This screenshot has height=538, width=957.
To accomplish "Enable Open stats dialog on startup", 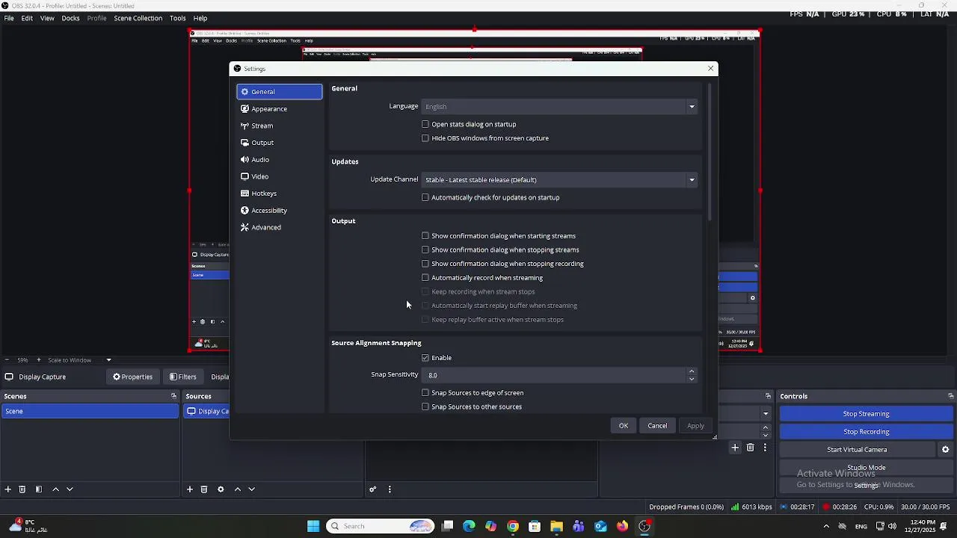I will [x=425, y=124].
